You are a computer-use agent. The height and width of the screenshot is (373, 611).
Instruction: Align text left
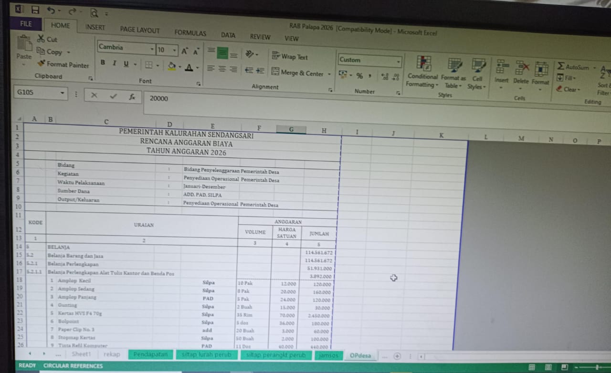[211, 69]
